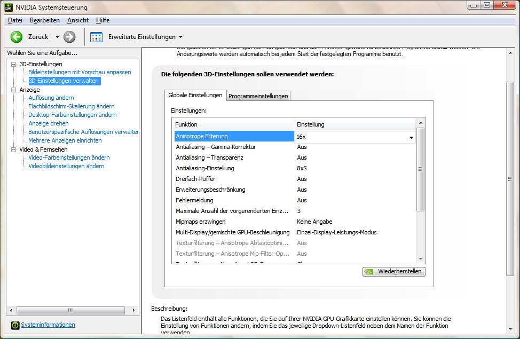Image resolution: width=520 pixels, height=339 pixels.
Task: Select the Fehlermeldung row
Action: (x=295, y=200)
